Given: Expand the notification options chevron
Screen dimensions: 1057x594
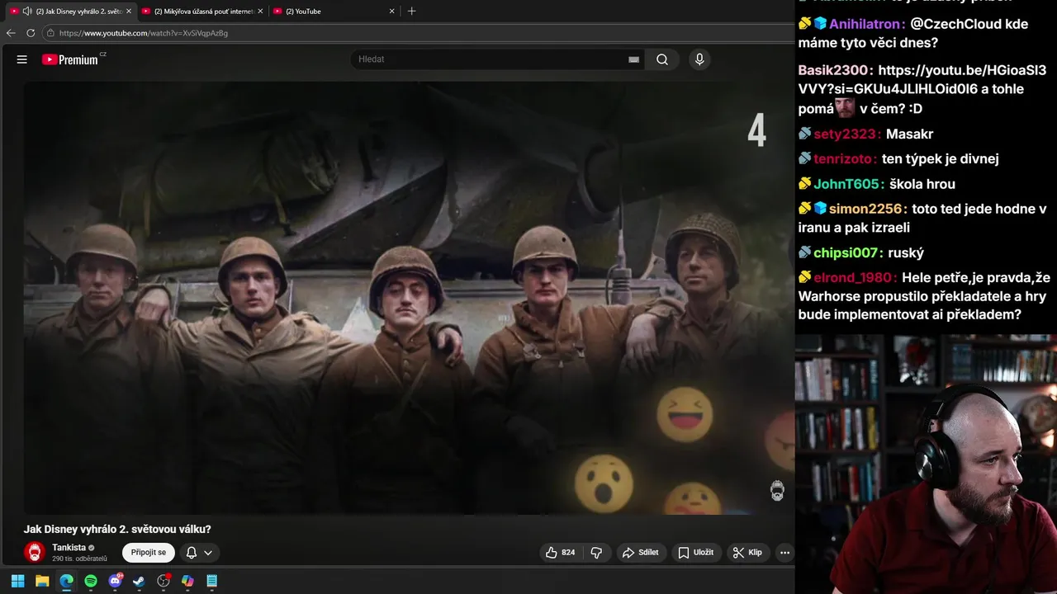Looking at the screenshot, I should point(208,553).
